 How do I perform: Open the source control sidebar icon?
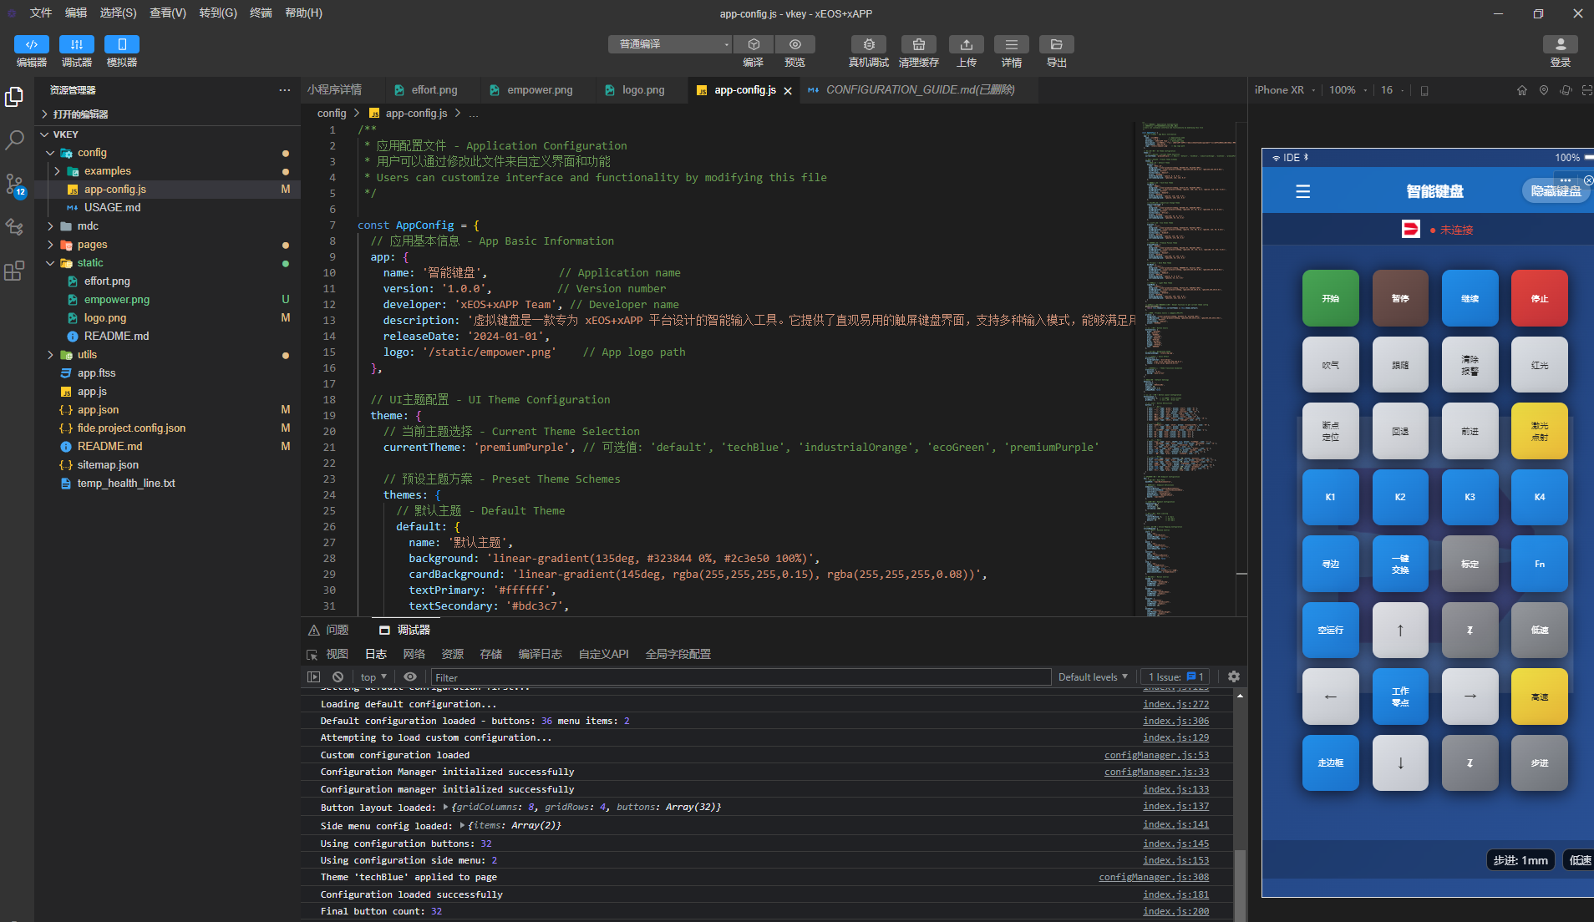[14, 185]
